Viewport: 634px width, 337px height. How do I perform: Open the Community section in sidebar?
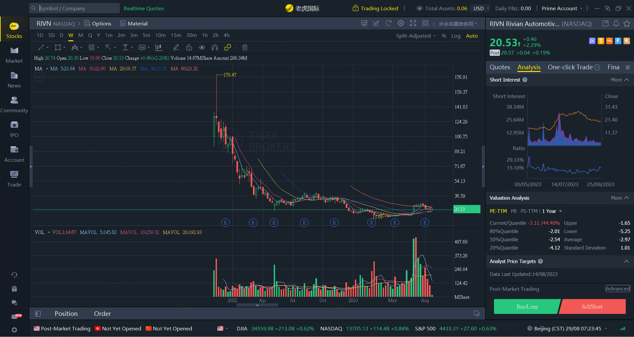point(14,105)
